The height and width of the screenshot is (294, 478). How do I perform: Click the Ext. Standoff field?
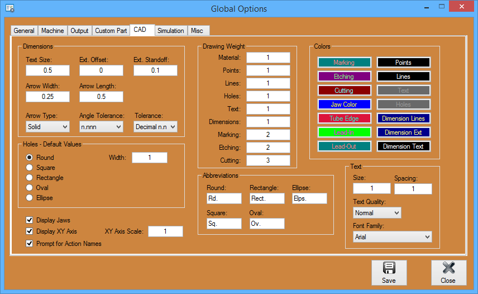[155, 70]
